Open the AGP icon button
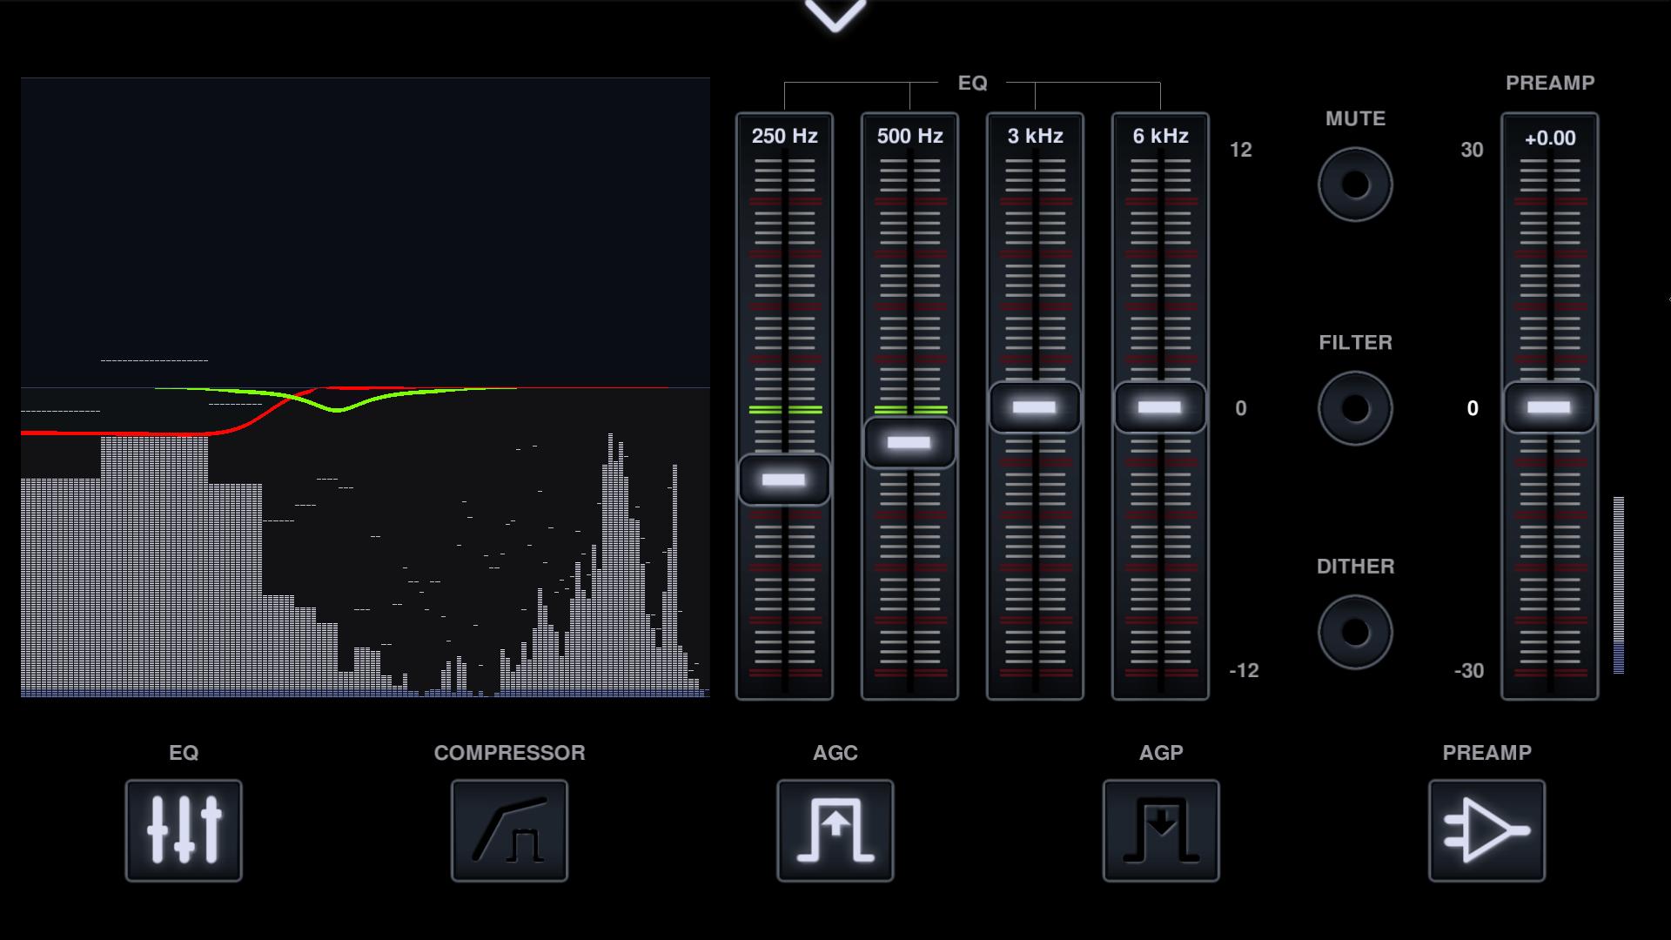 [x=1161, y=830]
